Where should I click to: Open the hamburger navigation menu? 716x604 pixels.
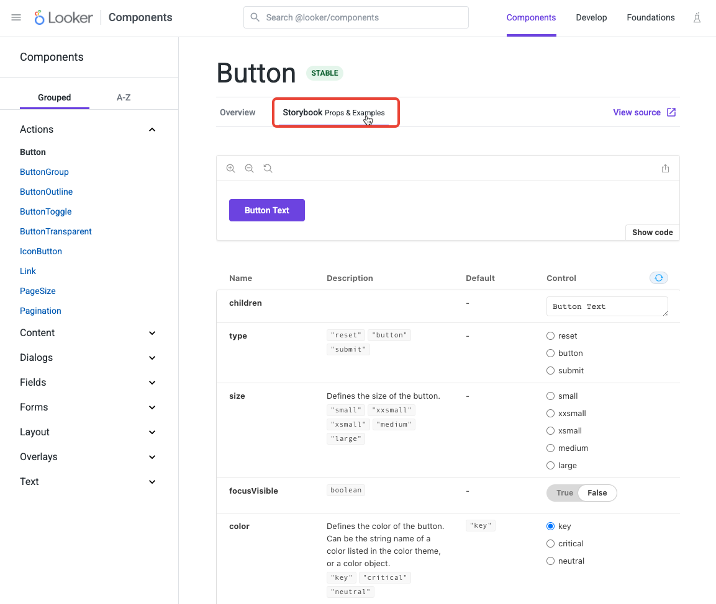pos(16,17)
